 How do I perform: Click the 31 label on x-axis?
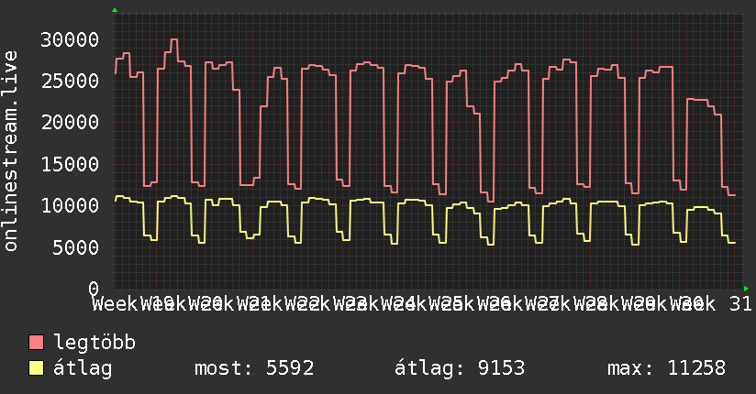pos(740,304)
